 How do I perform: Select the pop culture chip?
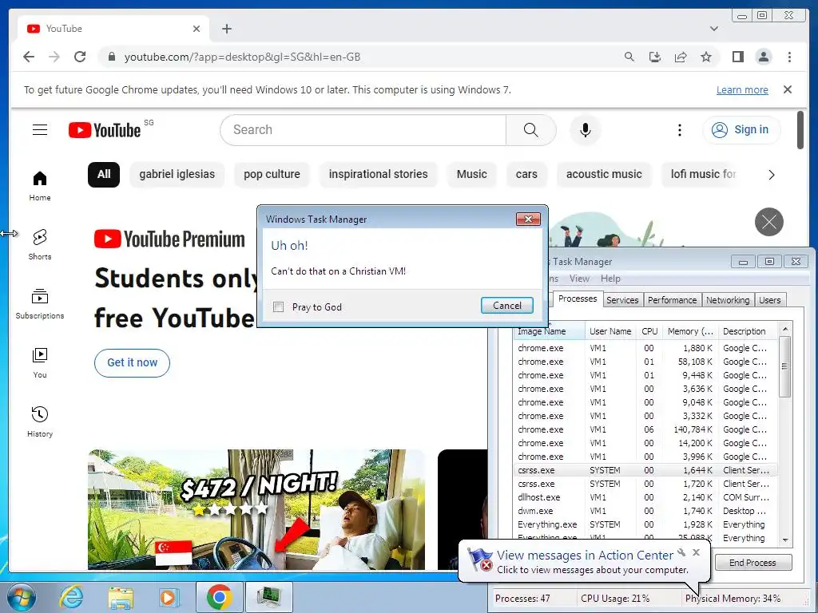click(272, 174)
